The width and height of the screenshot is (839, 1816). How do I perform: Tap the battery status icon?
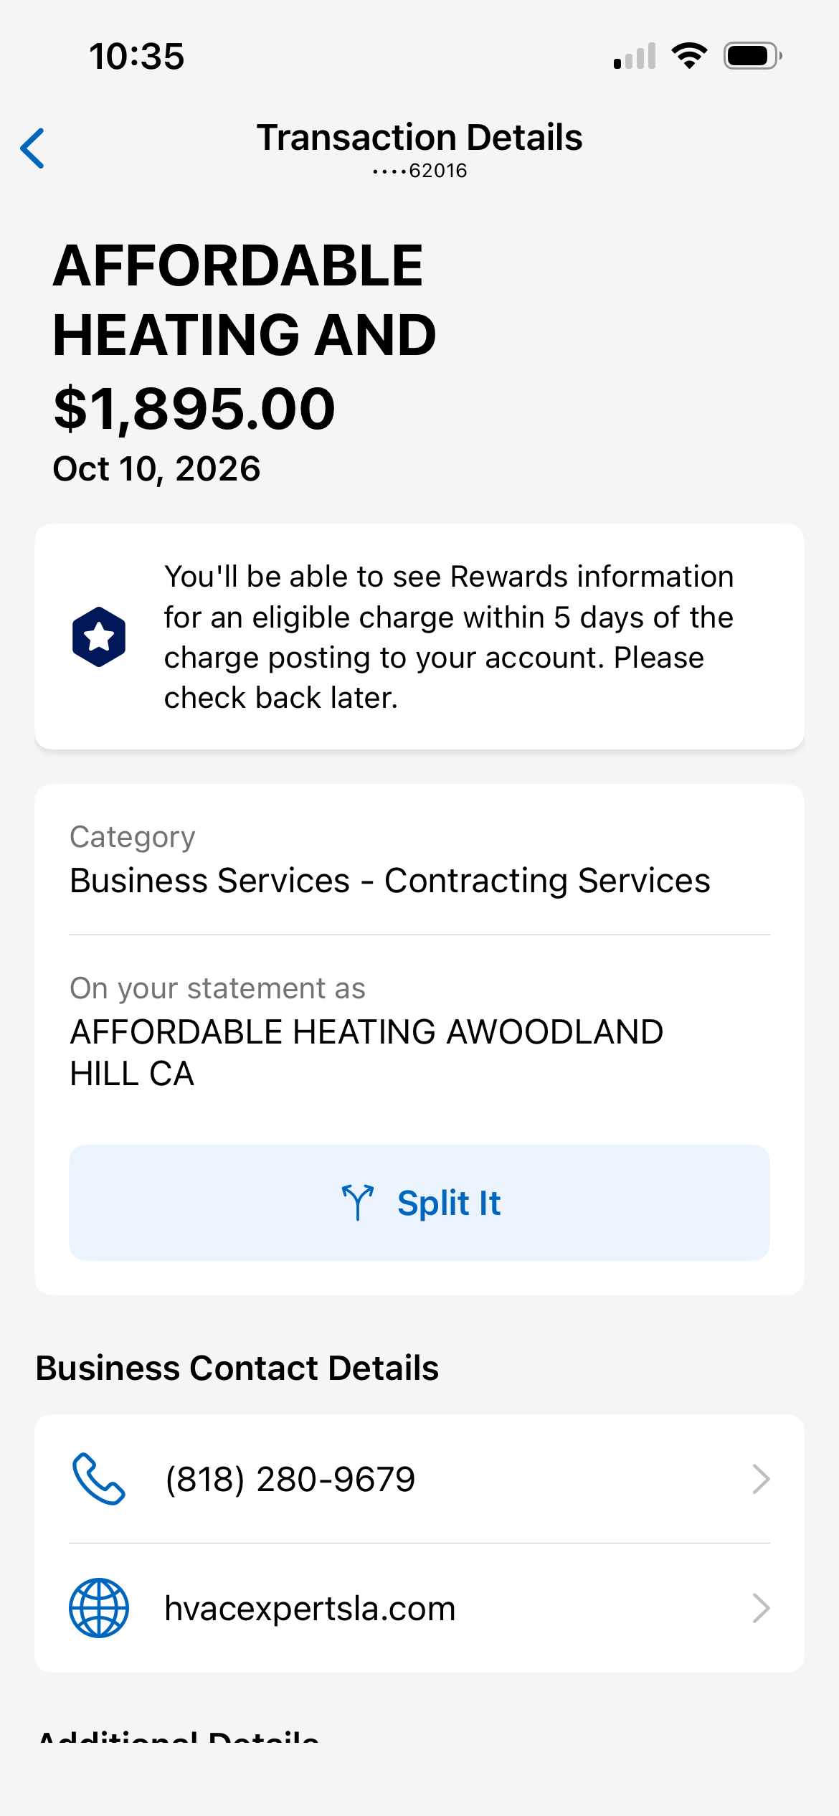click(752, 56)
